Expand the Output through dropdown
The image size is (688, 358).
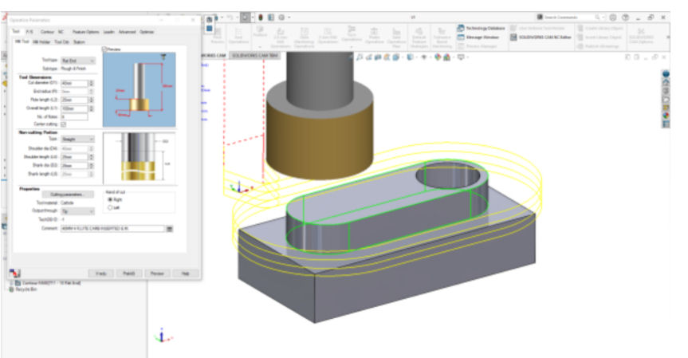click(x=78, y=212)
